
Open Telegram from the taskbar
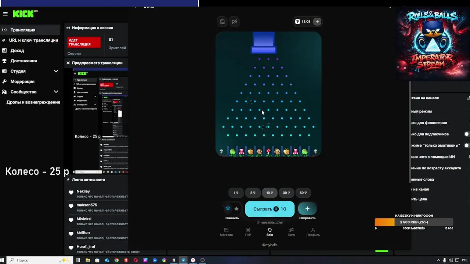[x=183, y=260]
